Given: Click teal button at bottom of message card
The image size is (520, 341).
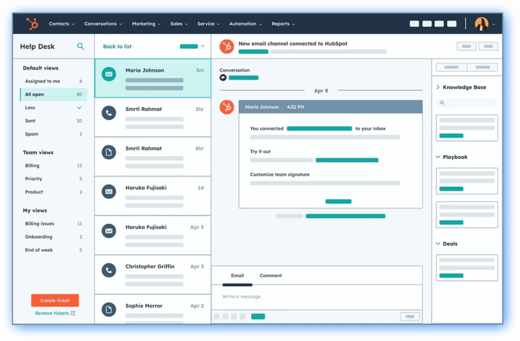Looking at the screenshot, I should (338, 202).
